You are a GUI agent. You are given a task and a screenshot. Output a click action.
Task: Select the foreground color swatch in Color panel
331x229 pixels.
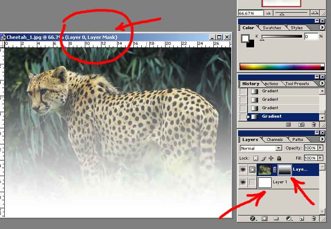pyautogui.click(x=245, y=39)
